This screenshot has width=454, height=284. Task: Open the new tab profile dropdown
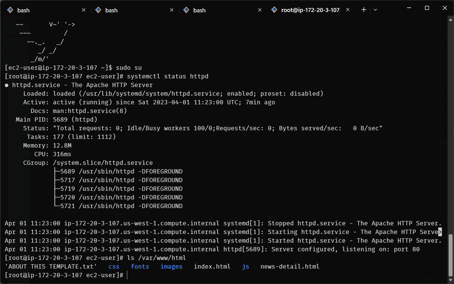pos(375,10)
